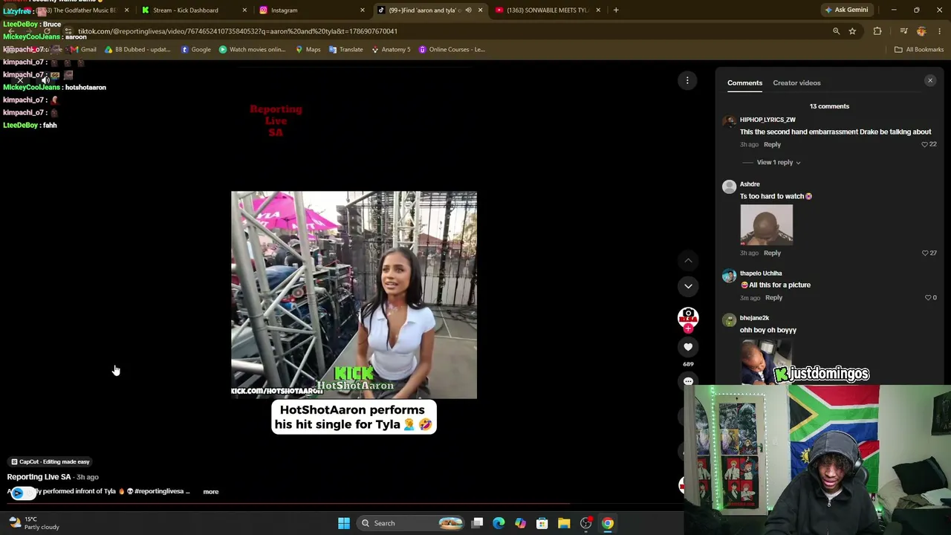This screenshot has height=535, width=951.
Task: Open a new browser tab
Action: (x=616, y=10)
